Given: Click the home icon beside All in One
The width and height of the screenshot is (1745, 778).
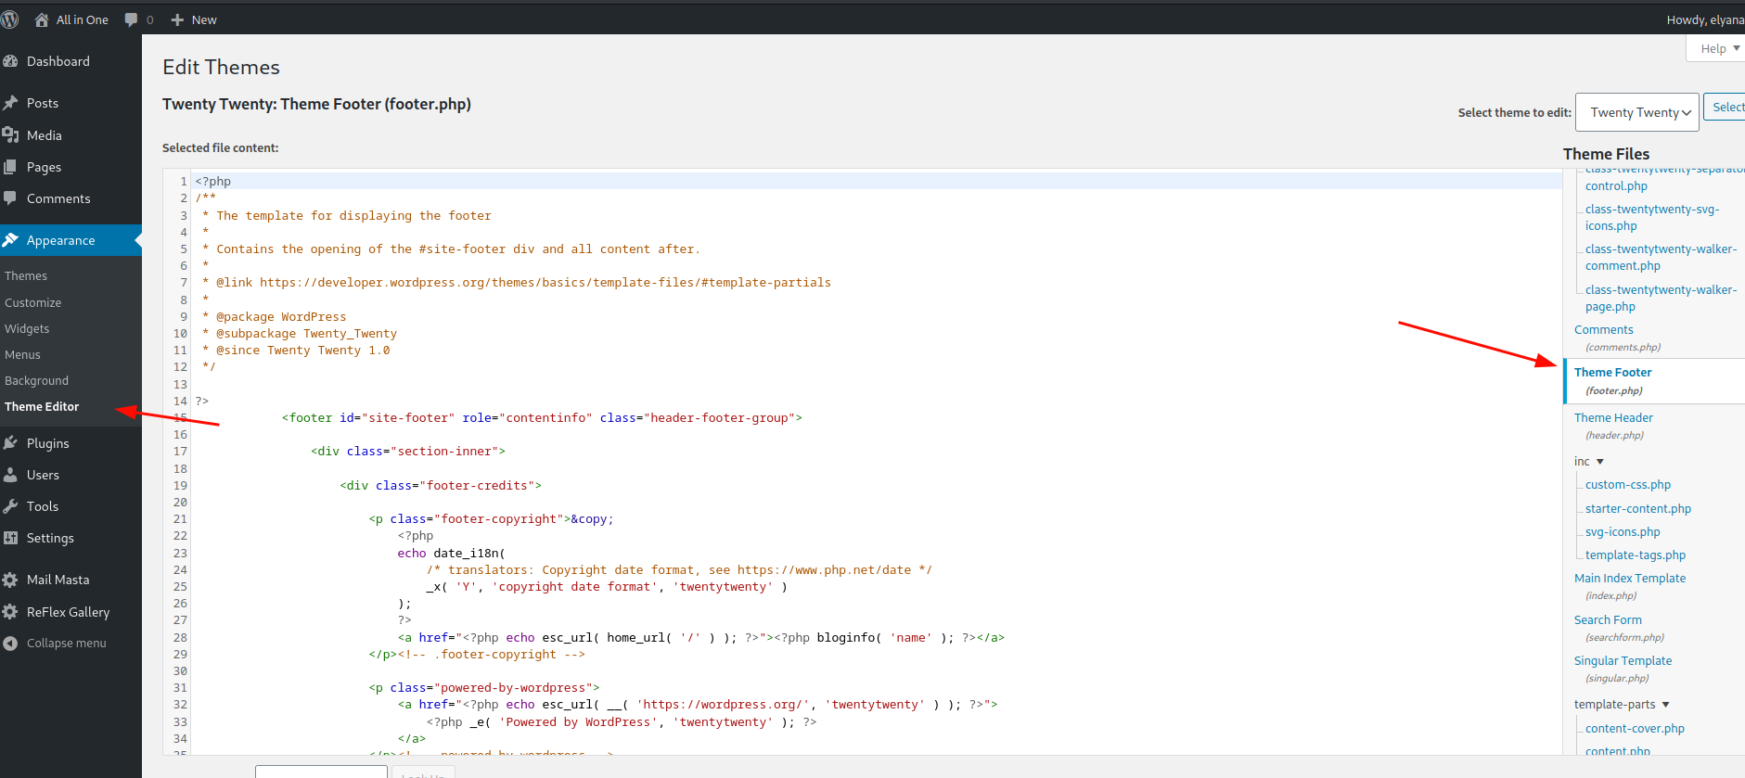Looking at the screenshot, I should (42, 19).
